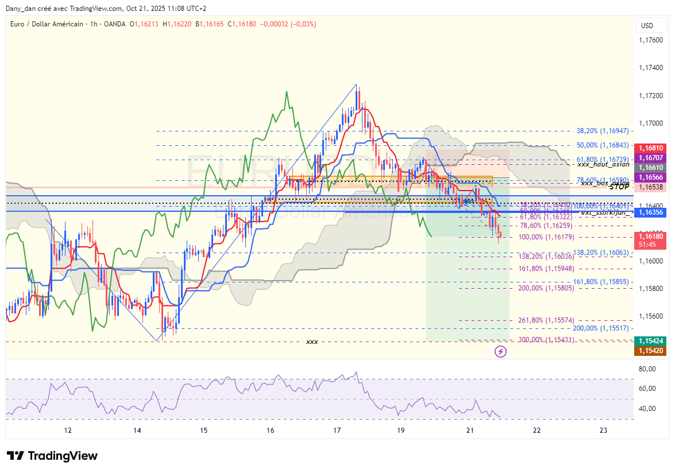This screenshot has width=675, height=473.
Task: Click the change value −0,00032 (−0,03%)
Action: click(288, 24)
